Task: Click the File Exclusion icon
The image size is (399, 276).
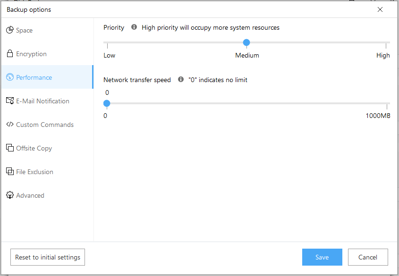Action: 9,171
